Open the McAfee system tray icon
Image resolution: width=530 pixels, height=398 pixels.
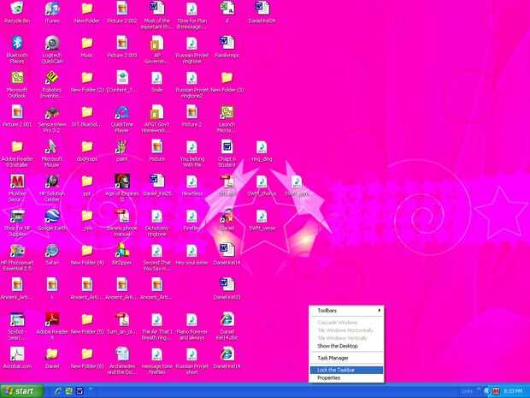point(496,391)
